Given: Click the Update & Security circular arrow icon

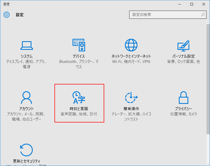Looking at the screenshot, I should click(26, 150).
